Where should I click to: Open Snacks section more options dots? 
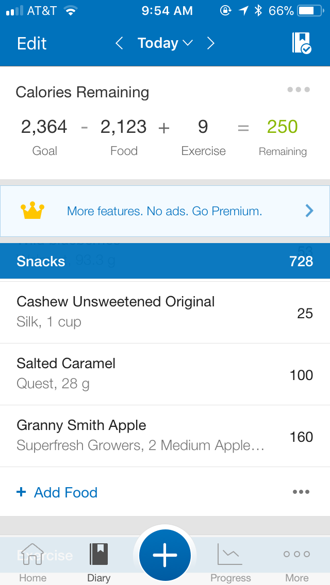click(301, 492)
